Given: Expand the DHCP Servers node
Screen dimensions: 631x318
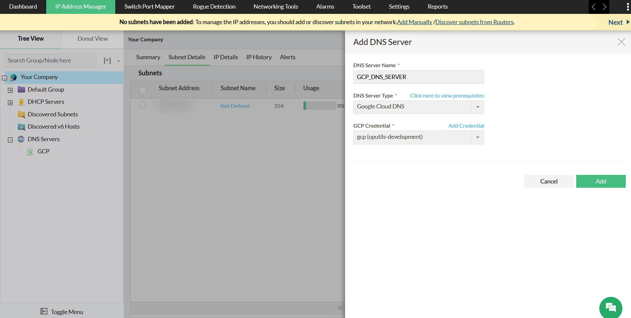Looking at the screenshot, I should (x=10, y=103).
